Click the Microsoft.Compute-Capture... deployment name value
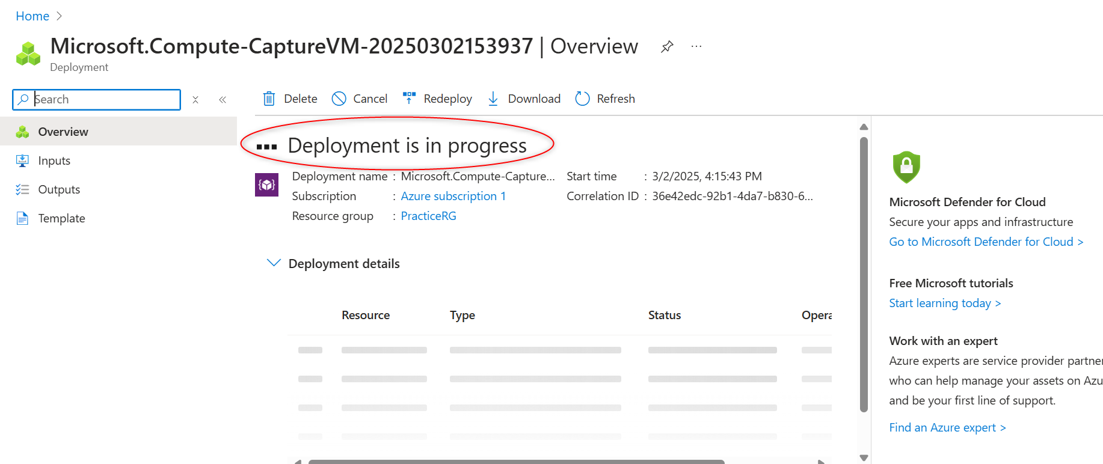The image size is (1103, 464). (478, 176)
